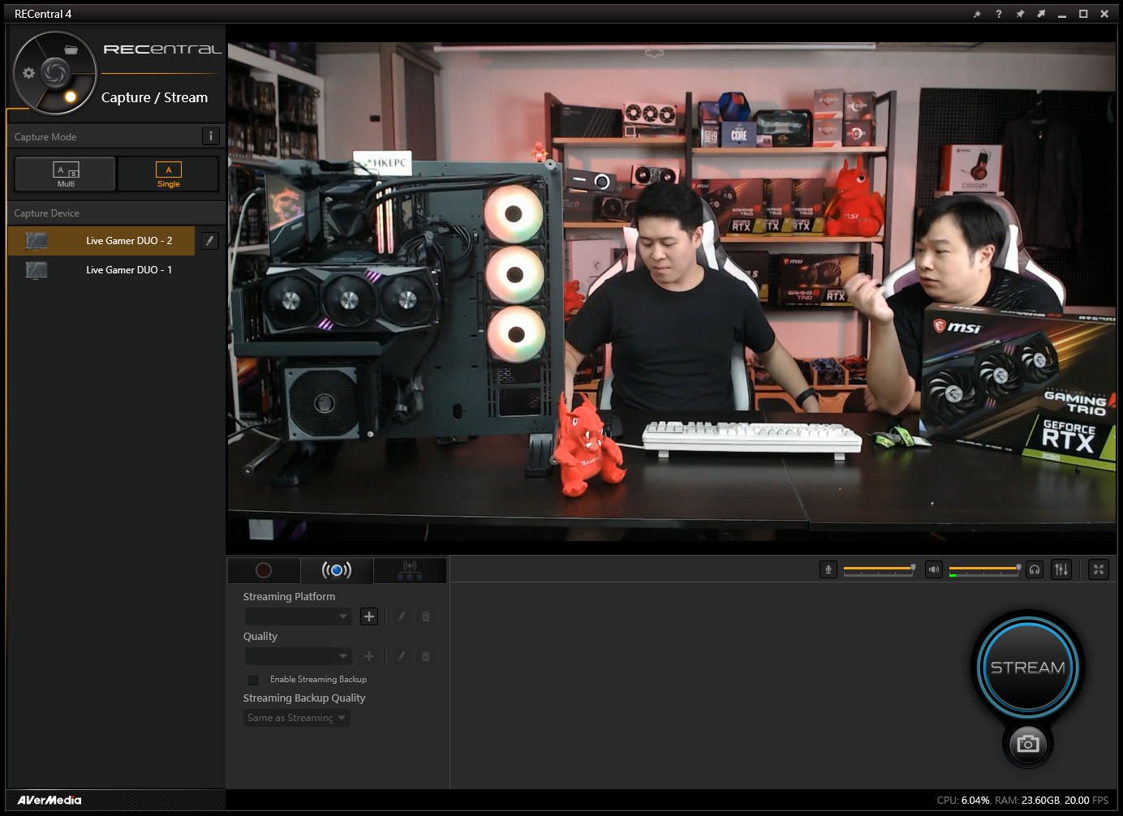
Task: Switch to the Stream tab
Action: point(337,570)
